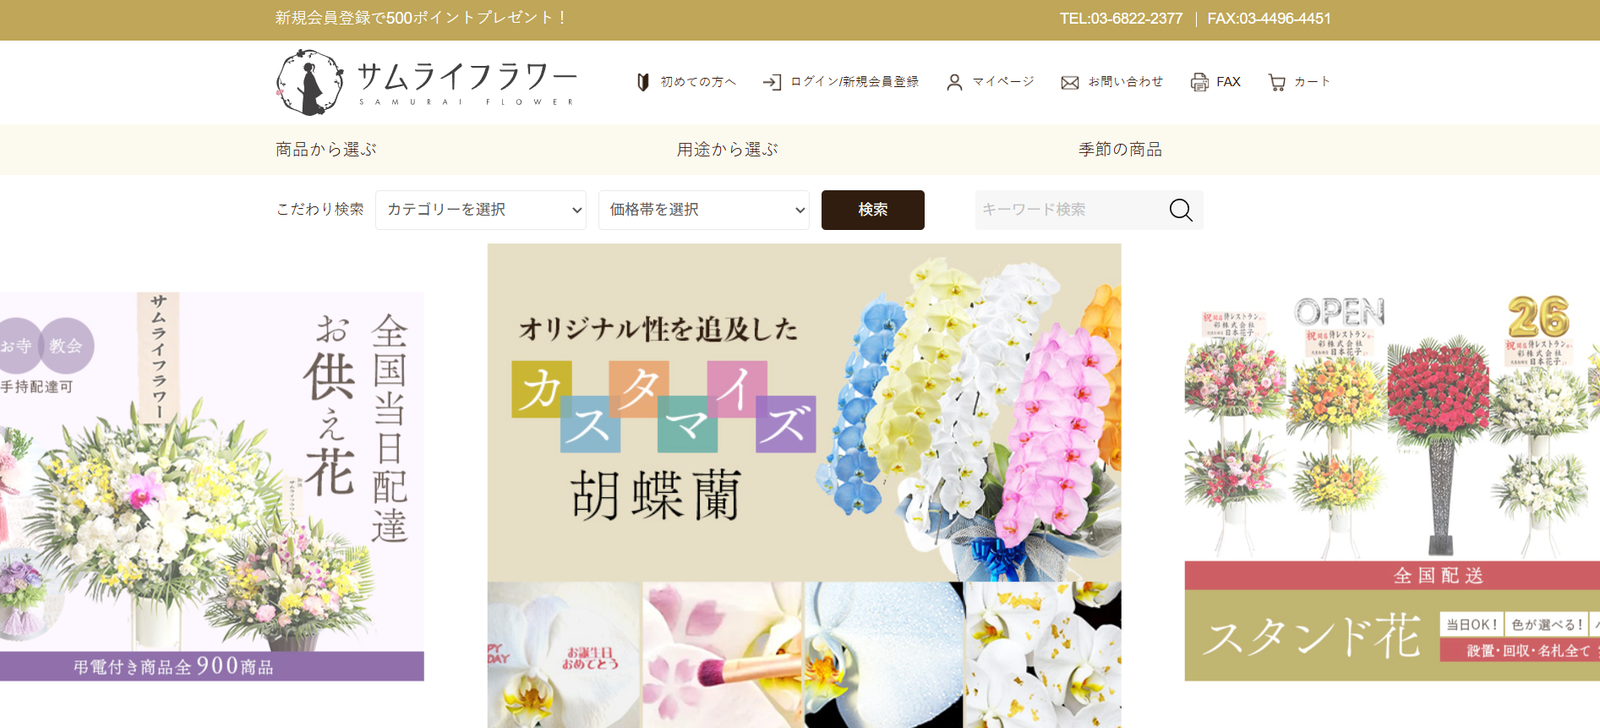Open My Page via person icon

tap(954, 82)
